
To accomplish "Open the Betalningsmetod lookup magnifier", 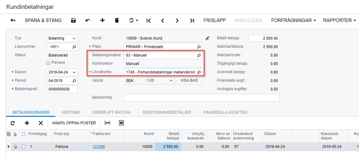I will tap(199, 55).
